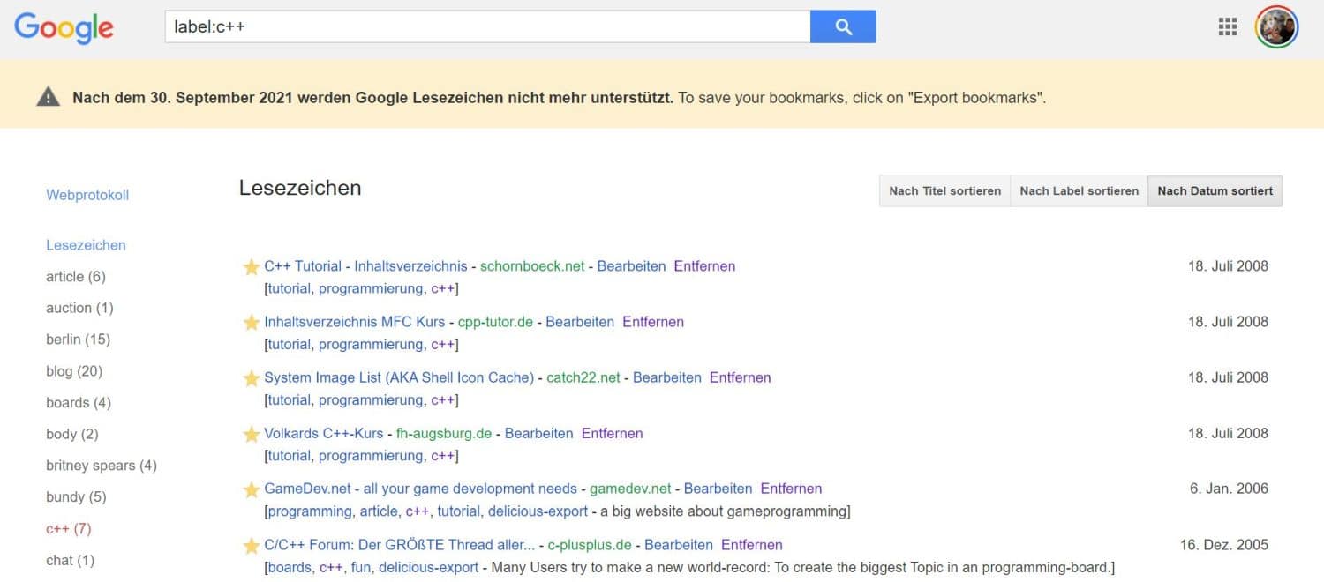This screenshot has width=1324, height=582.
Task: Open the blog (20) label
Action: point(74,371)
